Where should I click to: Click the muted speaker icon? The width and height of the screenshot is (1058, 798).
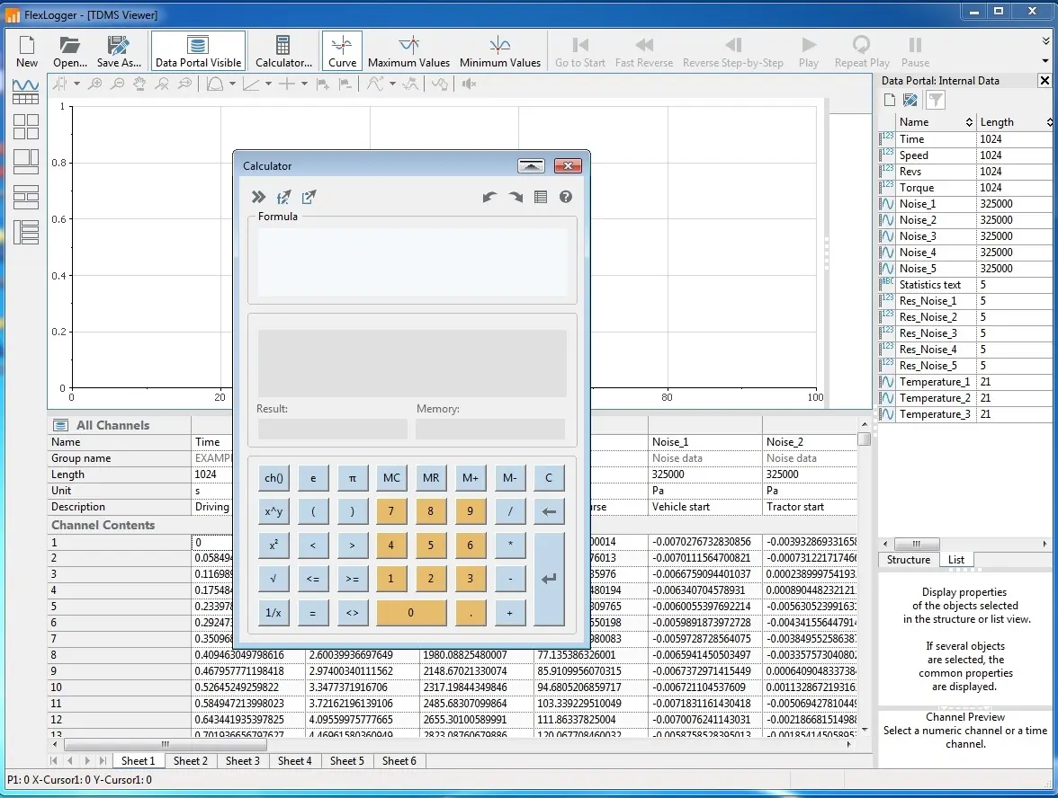click(x=469, y=84)
